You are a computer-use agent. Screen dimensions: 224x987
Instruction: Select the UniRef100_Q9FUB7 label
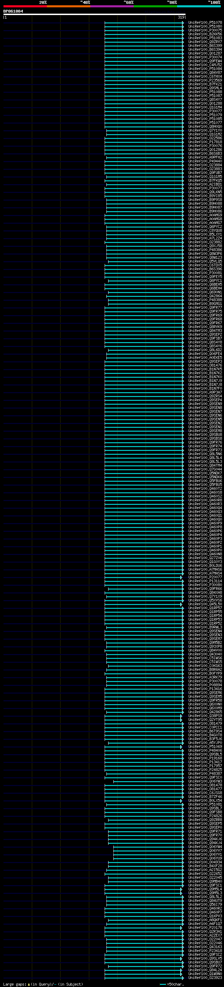click(x=205, y=173)
